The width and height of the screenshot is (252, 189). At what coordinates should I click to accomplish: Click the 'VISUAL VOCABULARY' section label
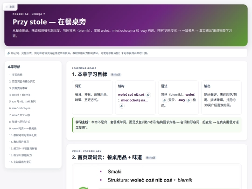pyautogui.click(x=87, y=151)
